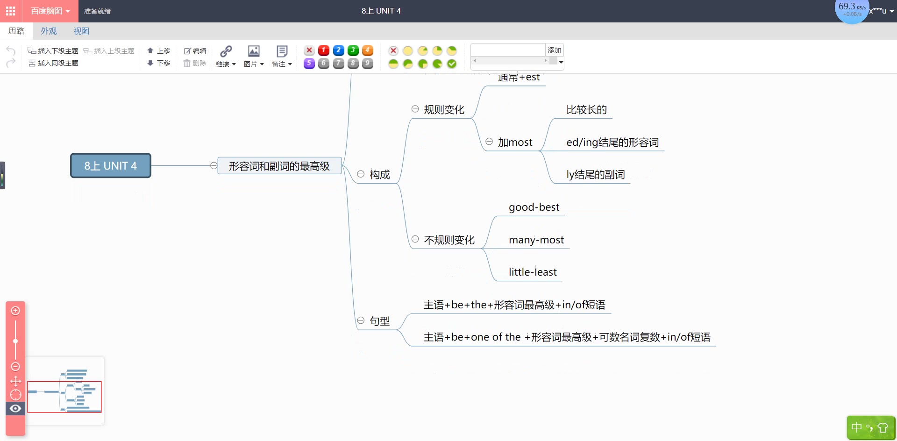Click the left edge side panel handle
The width and height of the screenshot is (897, 441).
[2, 175]
